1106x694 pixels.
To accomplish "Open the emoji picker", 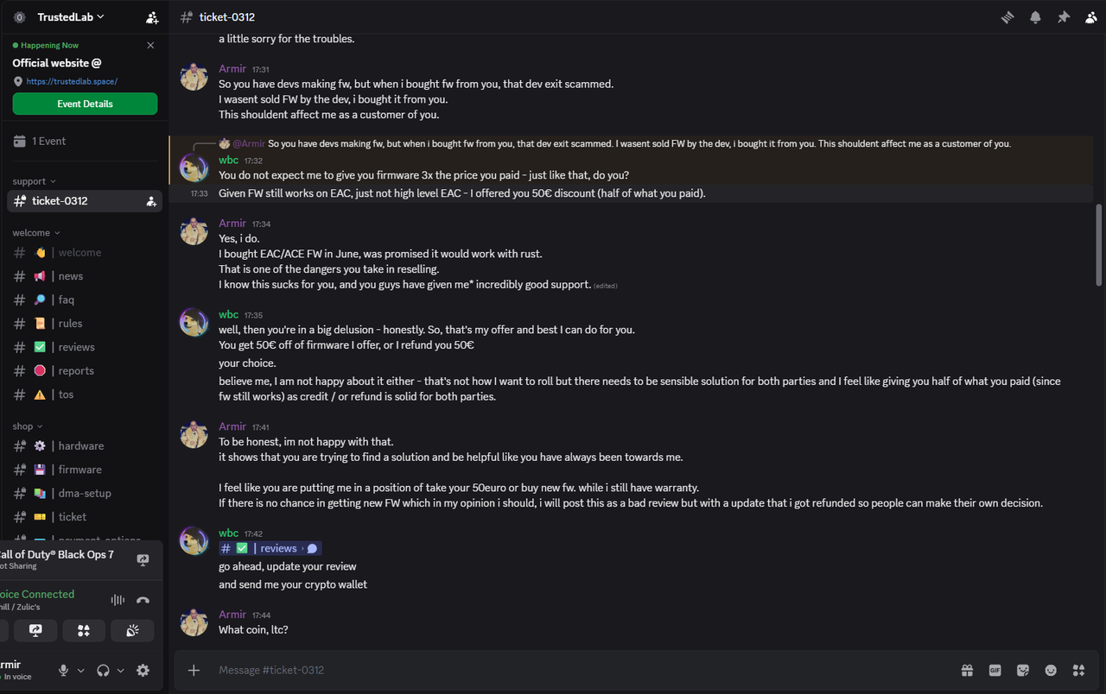I will (1051, 670).
